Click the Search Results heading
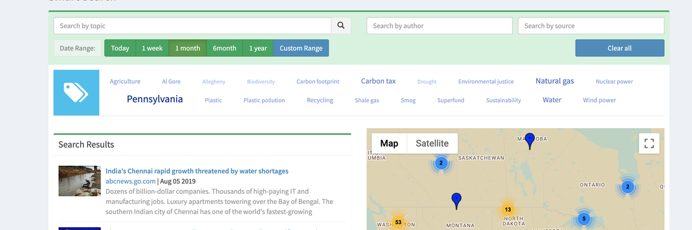Image resolution: width=692 pixels, height=230 pixels. (x=86, y=144)
